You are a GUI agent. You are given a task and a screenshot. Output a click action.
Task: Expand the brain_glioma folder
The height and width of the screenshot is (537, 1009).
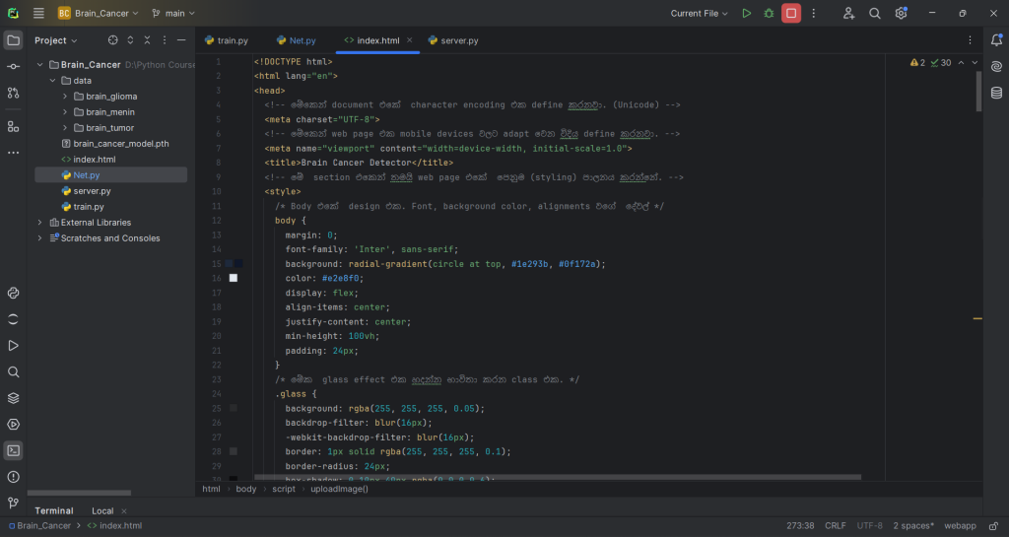pos(65,97)
